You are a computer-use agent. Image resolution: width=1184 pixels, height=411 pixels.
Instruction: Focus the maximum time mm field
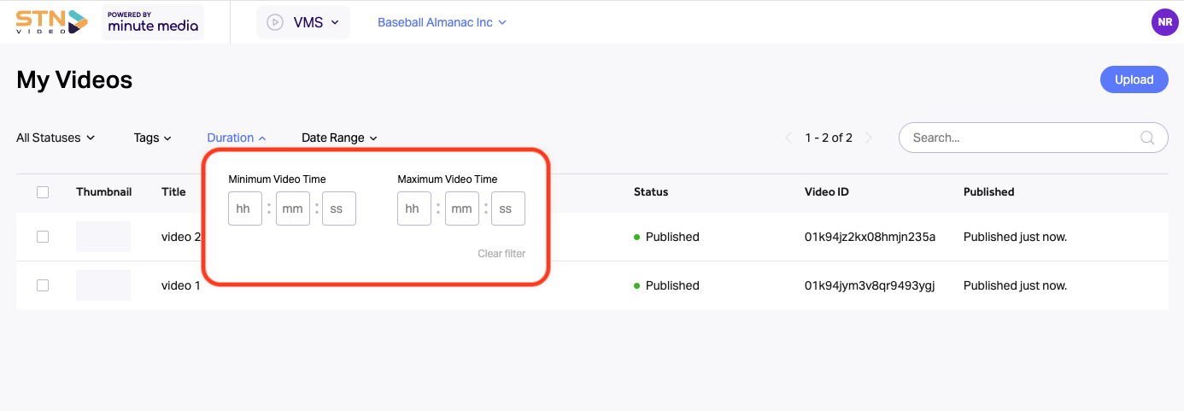click(462, 208)
